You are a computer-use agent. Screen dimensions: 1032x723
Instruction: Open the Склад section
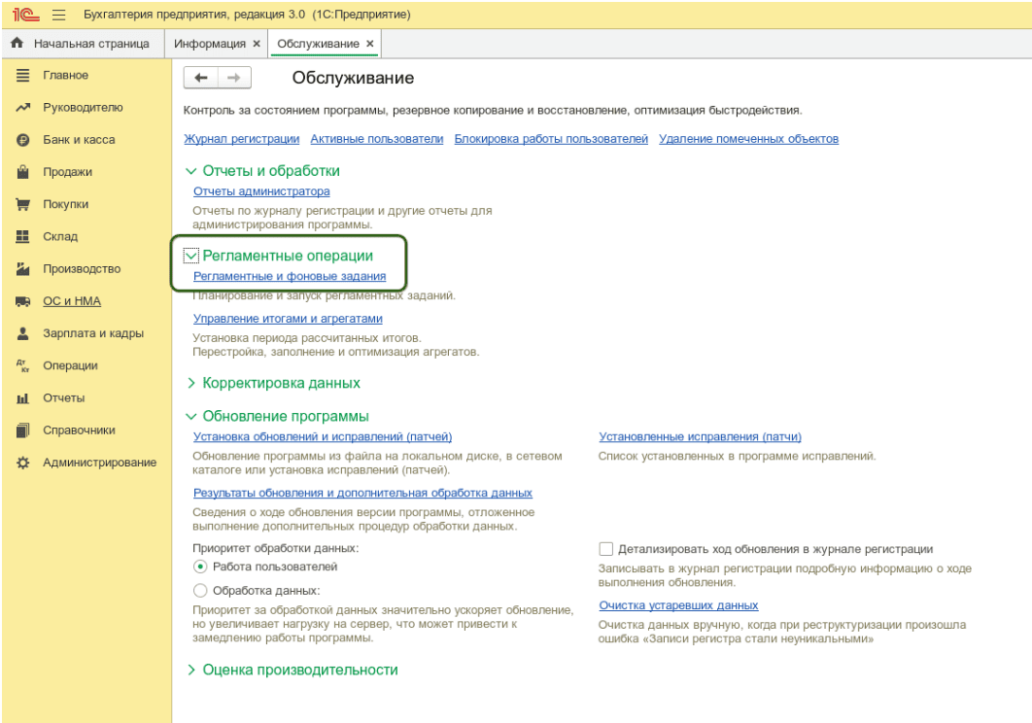(60, 236)
